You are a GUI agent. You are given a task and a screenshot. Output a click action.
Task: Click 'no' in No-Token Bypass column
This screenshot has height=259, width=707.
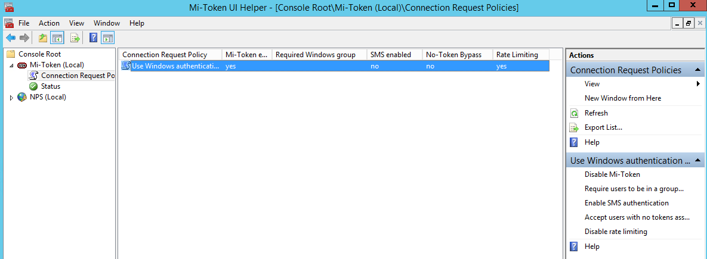click(x=430, y=66)
